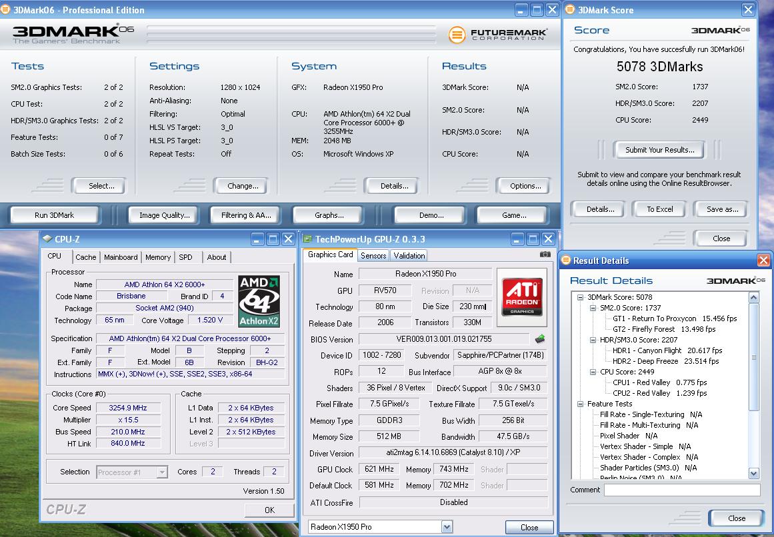
Task: Collapse the 3DMark Score 5078 tree node
Action: [580, 297]
